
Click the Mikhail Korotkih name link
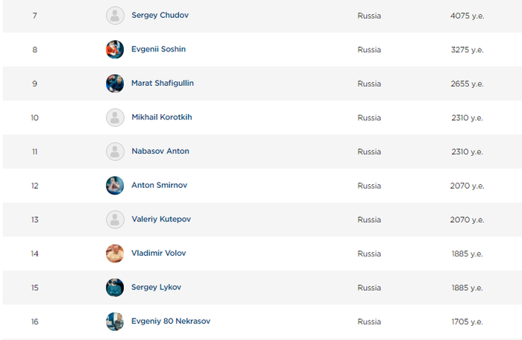(x=162, y=117)
